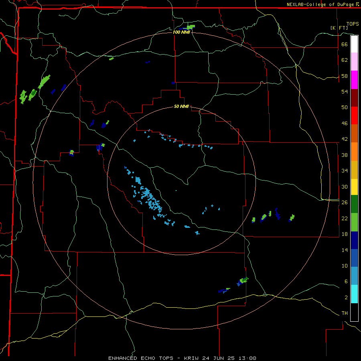The height and width of the screenshot is (361, 361).
Task: Click the "KRIW" station identifier in caption
Action: point(191,358)
